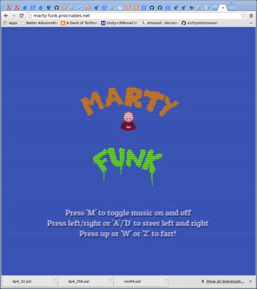Image resolution: width=257 pixels, height=289 pixels.
Task: Click the "Press left/right or 'A'/'D'" text
Action: point(128,224)
